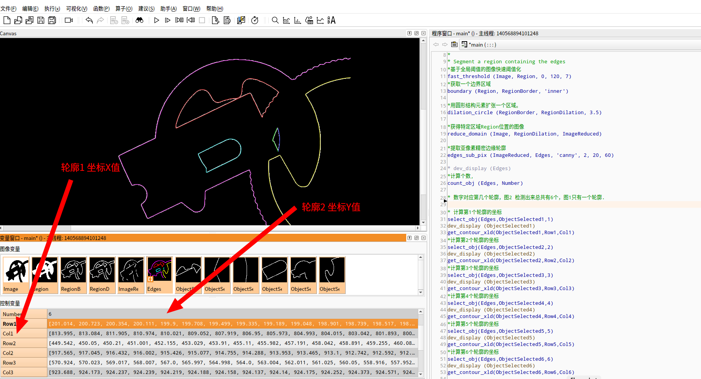The image size is (701, 379).
Task: Undo the last edit
Action: pyautogui.click(x=89, y=20)
